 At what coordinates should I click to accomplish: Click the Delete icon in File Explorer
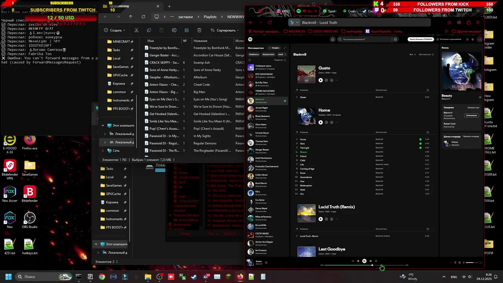(x=199, y=30)
